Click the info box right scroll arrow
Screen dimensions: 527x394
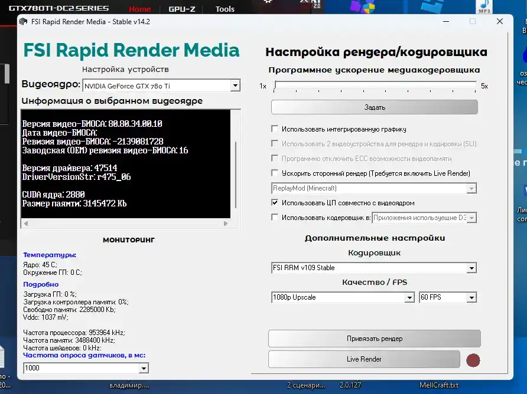pyautogui.click(x=226, y=224)
